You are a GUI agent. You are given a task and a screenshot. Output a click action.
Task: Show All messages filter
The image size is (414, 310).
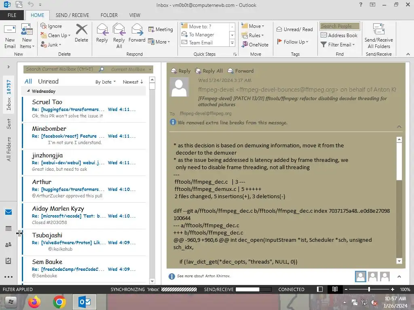28,81
